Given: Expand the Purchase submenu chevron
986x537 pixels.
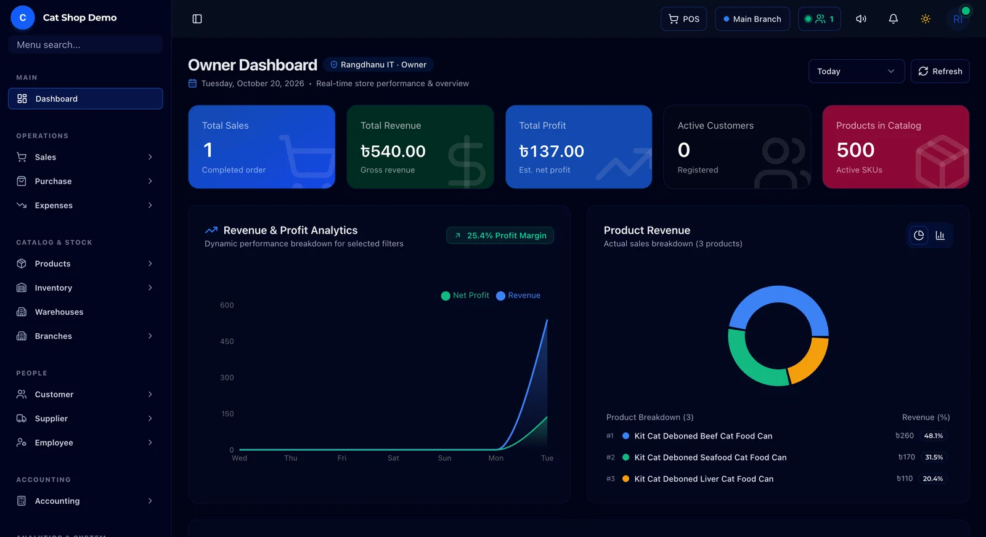Looking at the screenshot, I should [x=150, y=181].
